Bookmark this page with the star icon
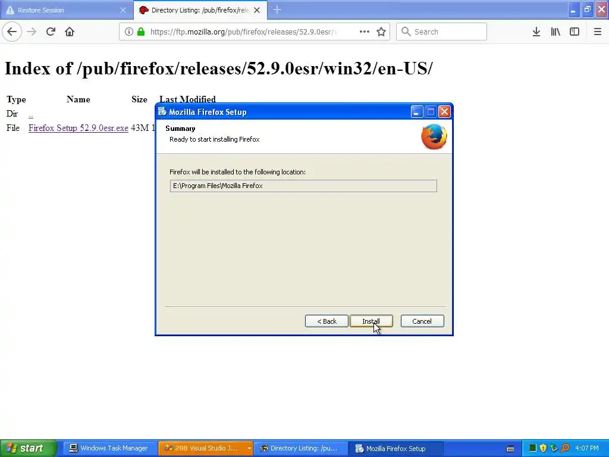The image size is (609, 457). (381, 32)
